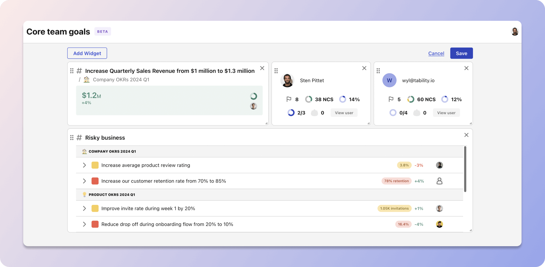Screen dimensions: 545x267
Task: Click the 16.4% value badge
Action: pos(403,224)
